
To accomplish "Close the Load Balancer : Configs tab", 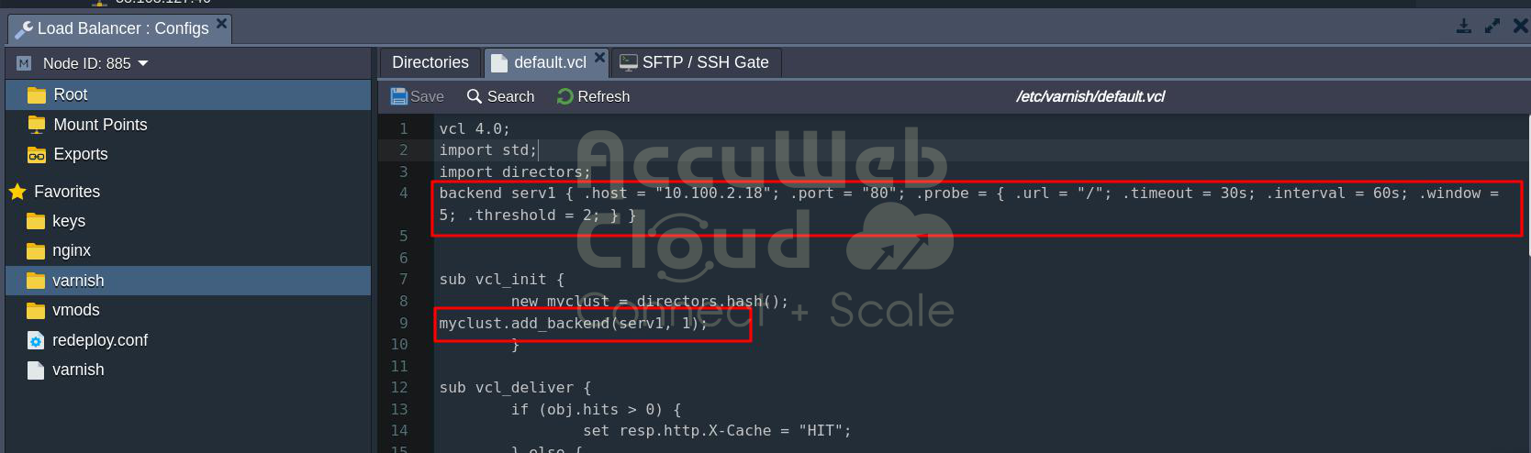I will tap(221, 23).
